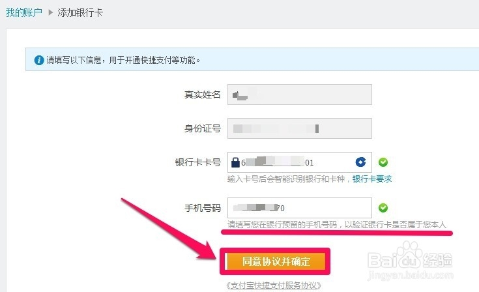Image resolution: width=479 pixels, height=292 pixels.
Task: Click the 手机号码 field label
Action: click(202, 208)
